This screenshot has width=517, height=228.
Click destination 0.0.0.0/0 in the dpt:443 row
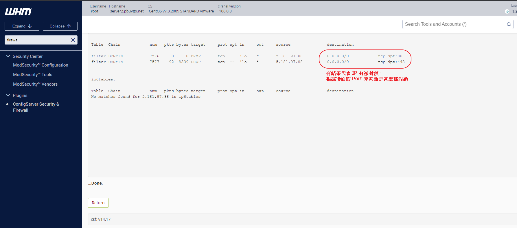point(338,62)
